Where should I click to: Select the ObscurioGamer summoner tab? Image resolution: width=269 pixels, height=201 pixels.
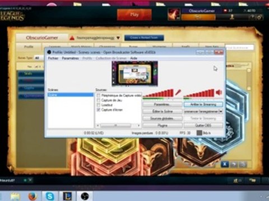click(x=42, y=38)
